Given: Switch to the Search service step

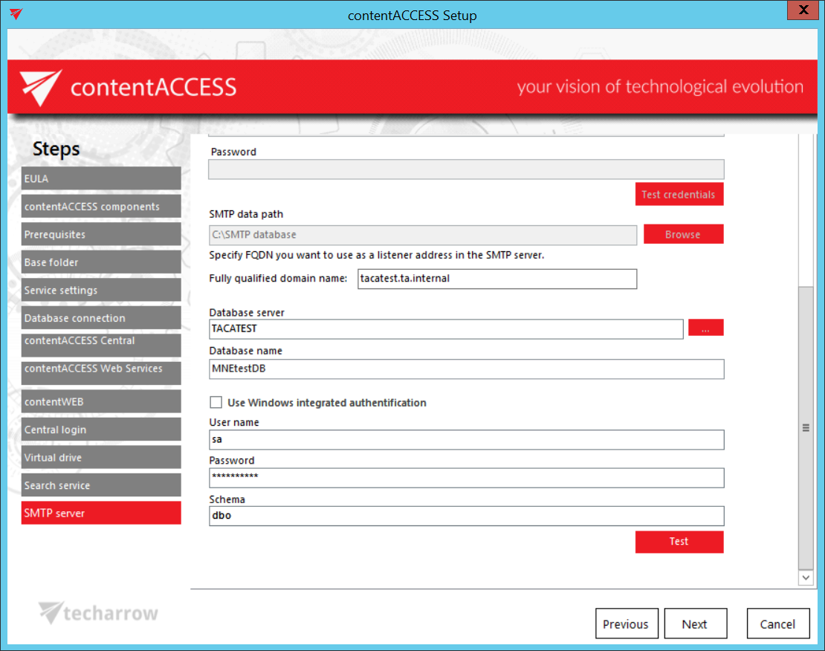Looking at the screenshot, I should point(101,485).
